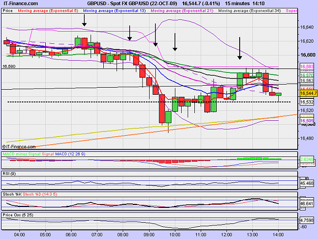Click the Stochastic value 46.641
This screenshot has width=318, height=239.
pyautogui.click(x=307, y=203)
